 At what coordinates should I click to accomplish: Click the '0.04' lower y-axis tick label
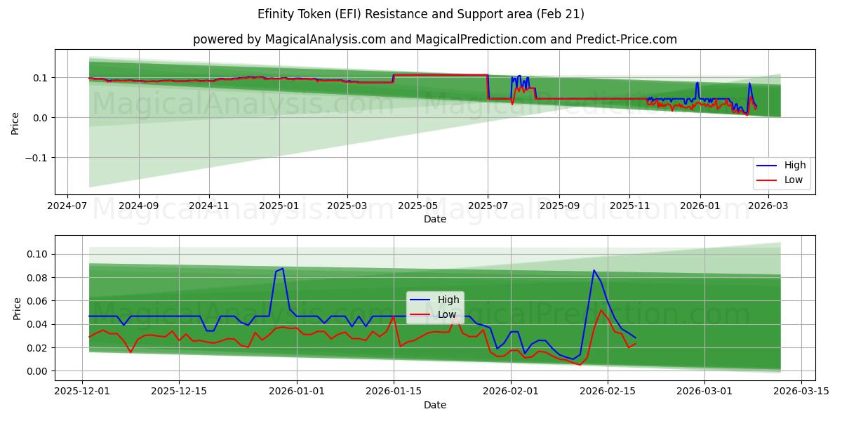[x=38, y=324]
